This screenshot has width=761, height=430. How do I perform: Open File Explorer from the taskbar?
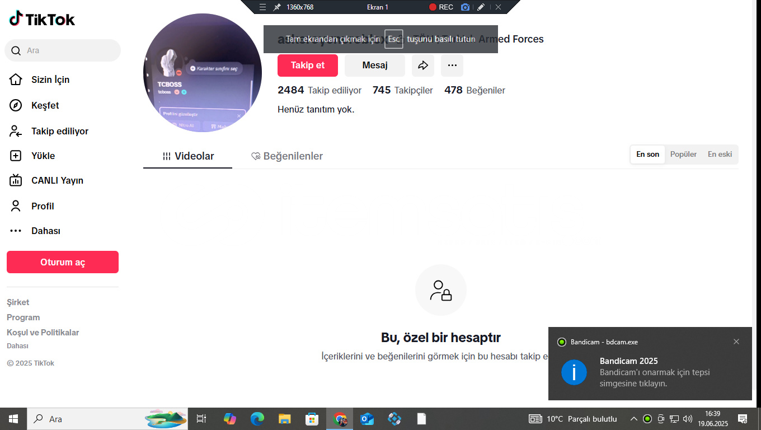[x=285, y=419]
